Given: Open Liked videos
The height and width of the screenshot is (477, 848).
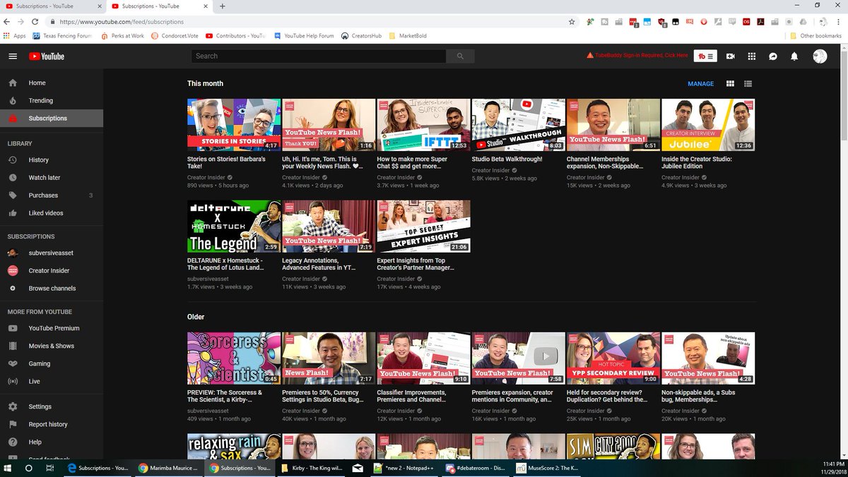Looking at the screenshot, I should pos(52,213).
